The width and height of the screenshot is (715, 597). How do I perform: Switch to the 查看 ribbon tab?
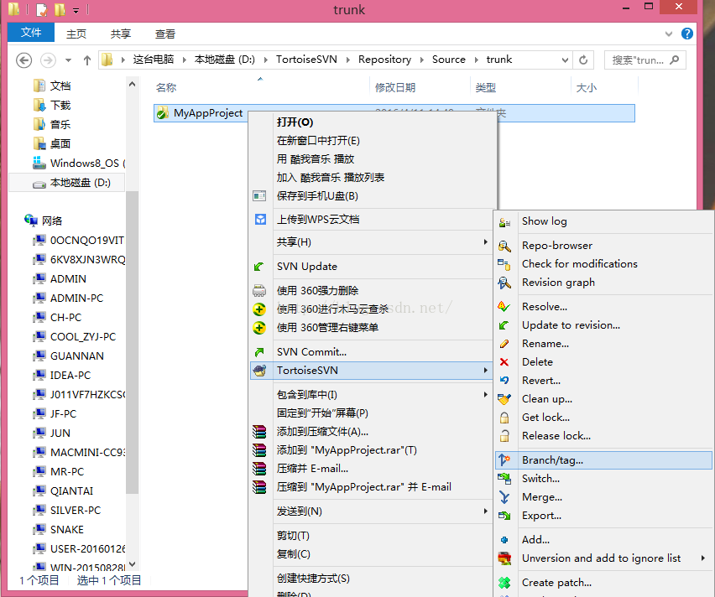pos(165,34)
